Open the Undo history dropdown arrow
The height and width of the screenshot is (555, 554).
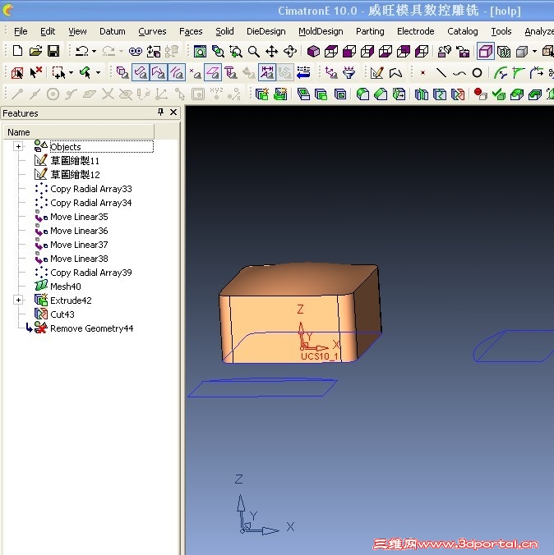(x=94, y=52)
